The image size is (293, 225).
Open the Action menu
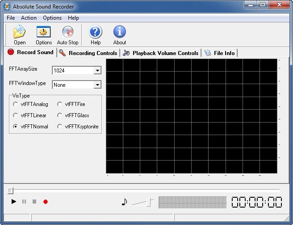29,18
